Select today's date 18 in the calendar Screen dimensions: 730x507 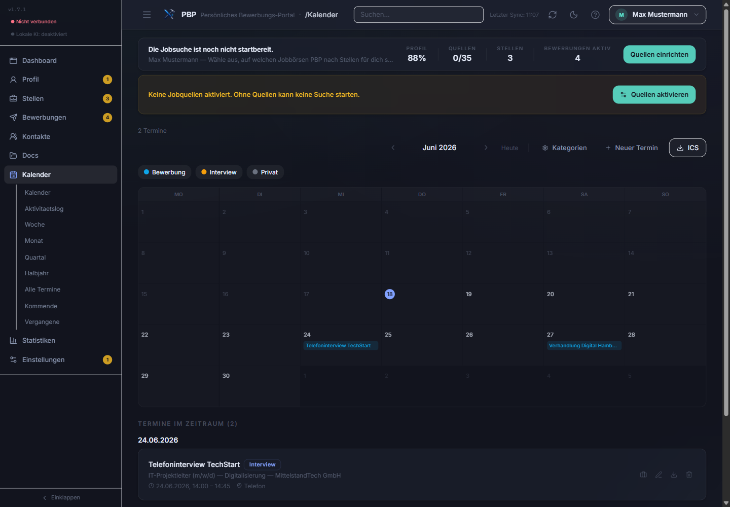[389, 294]
